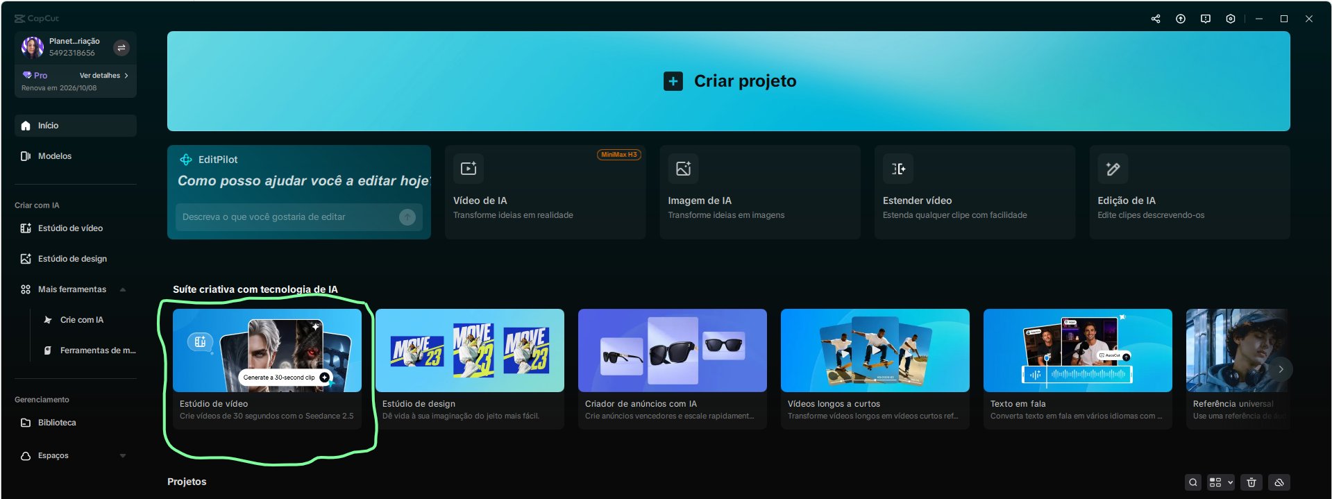The image size is (1332, 499).
Task: Click the EditPilot send arrow button
Action: click(407, 217)
